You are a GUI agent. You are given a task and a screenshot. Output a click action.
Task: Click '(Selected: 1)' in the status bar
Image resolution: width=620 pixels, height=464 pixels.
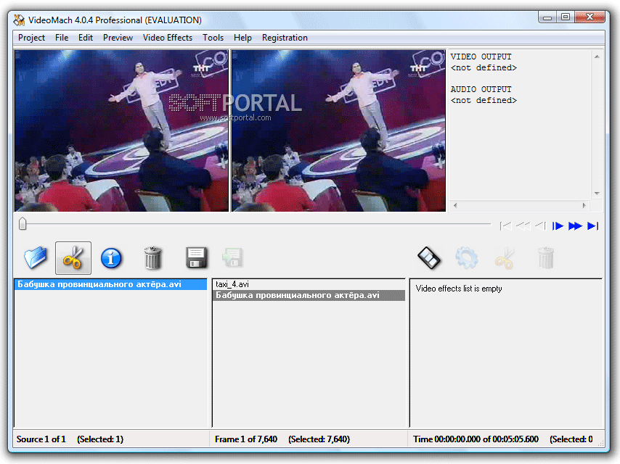(100, 439)
